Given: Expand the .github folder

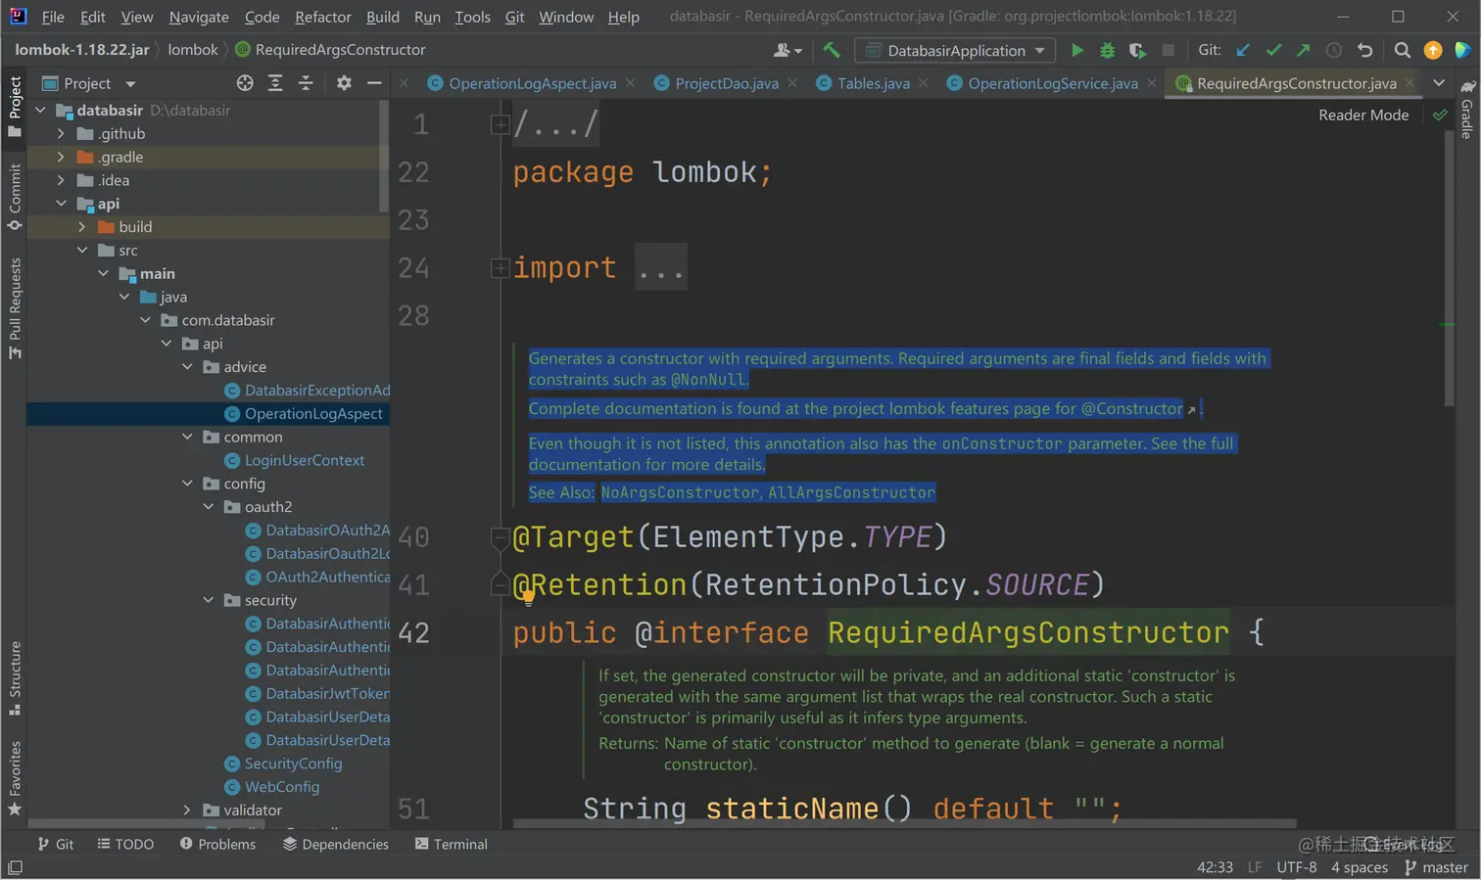Looking at the screenshot, I should [61, 133].
